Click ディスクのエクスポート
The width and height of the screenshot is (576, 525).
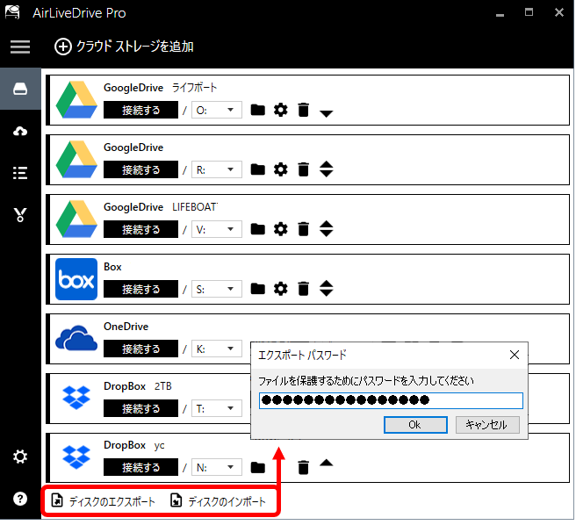[x=104, y=501]
